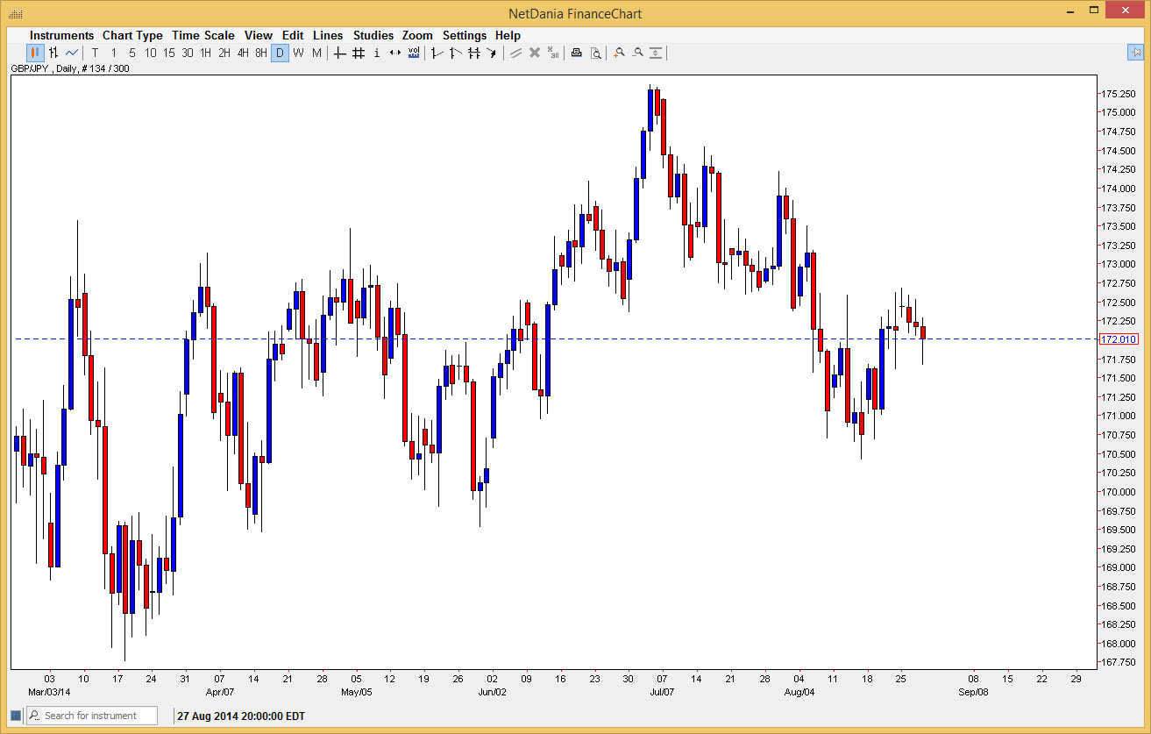Open the Time Scale menu

(203, 35)
